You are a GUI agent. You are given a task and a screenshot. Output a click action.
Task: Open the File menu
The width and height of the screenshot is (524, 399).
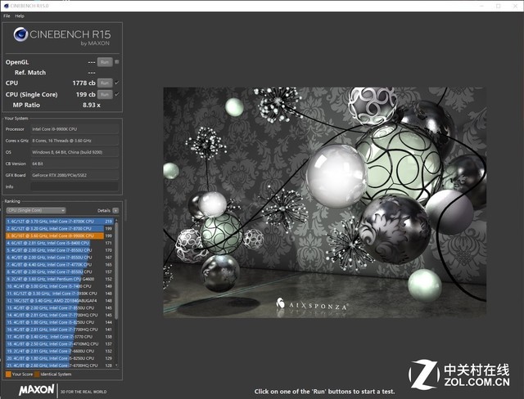[x=7, y=16]
